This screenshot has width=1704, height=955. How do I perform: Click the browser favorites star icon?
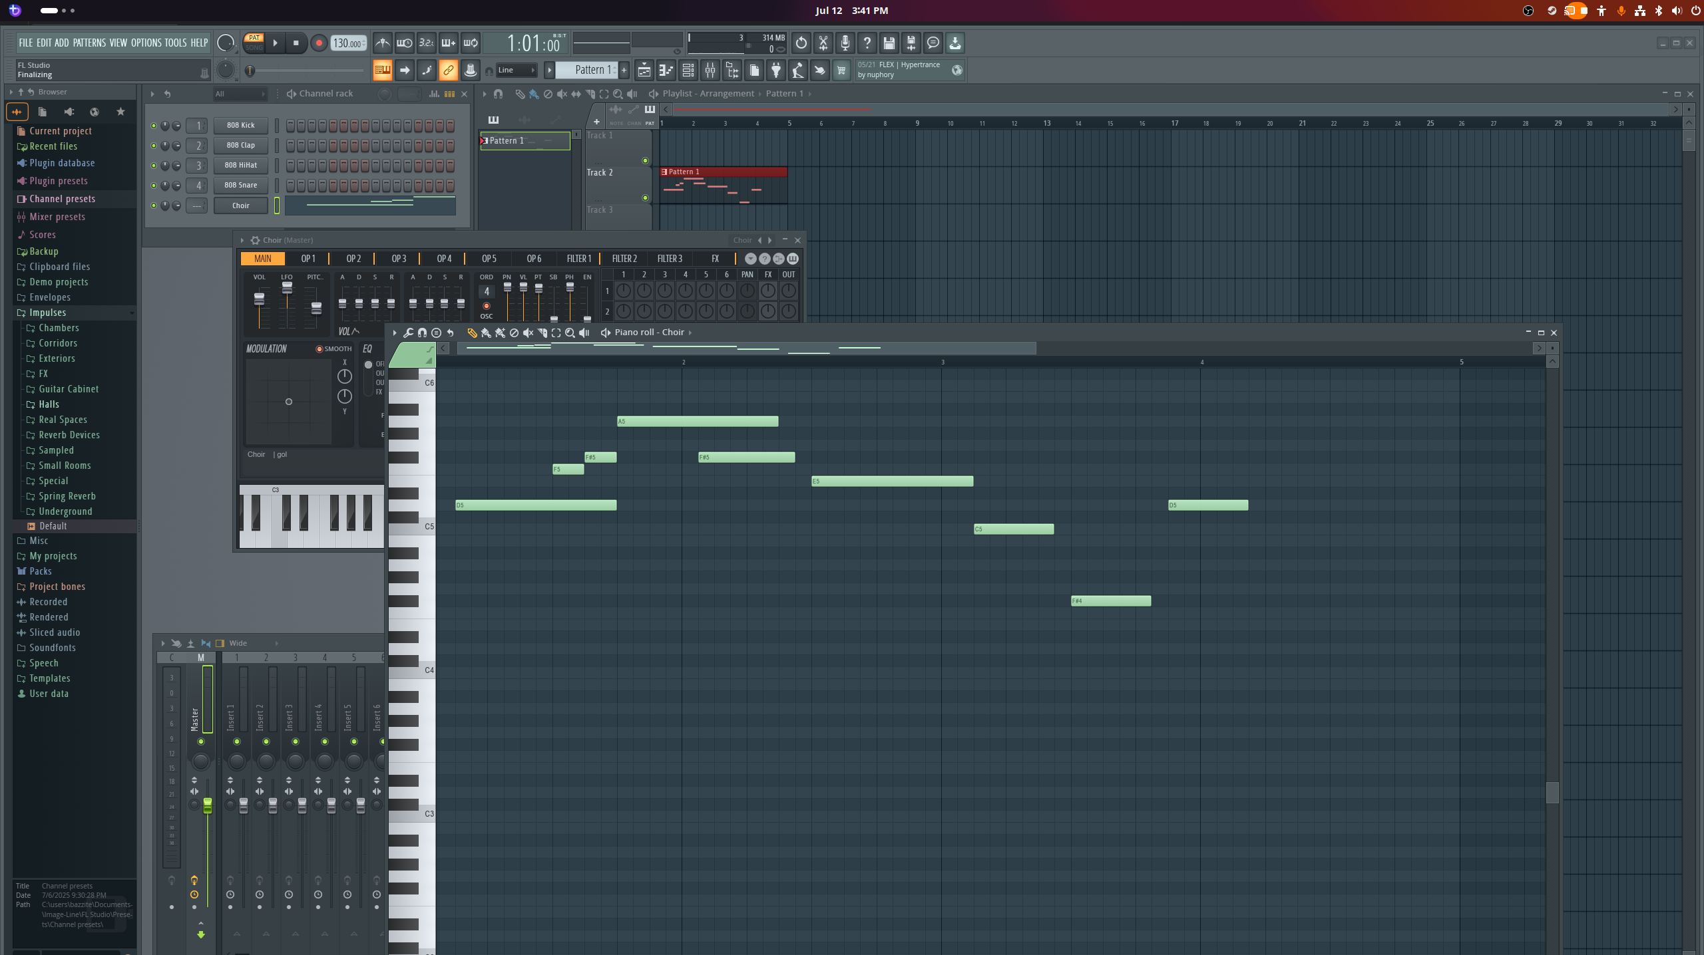120,112
